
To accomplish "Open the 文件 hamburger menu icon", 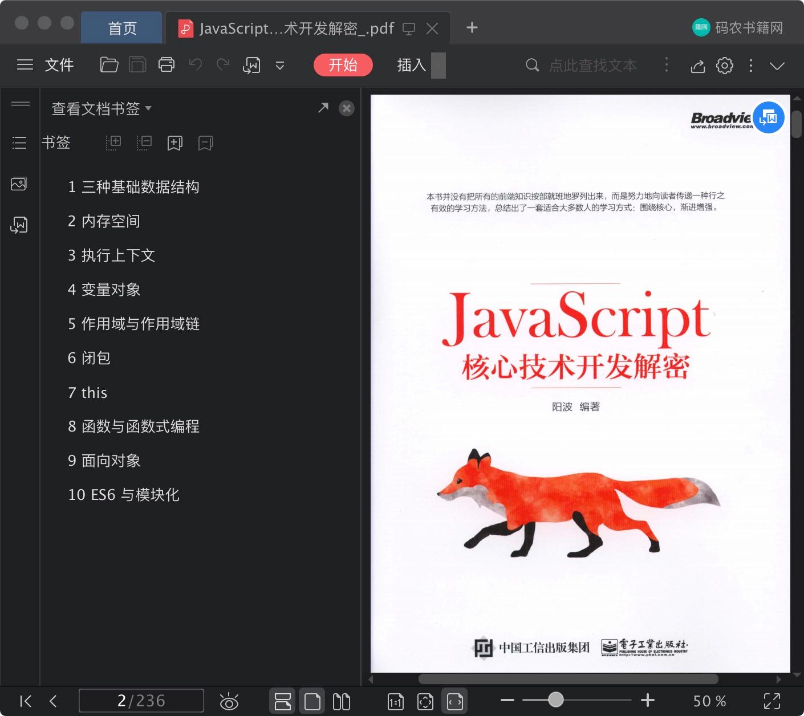I will point(25,65).
